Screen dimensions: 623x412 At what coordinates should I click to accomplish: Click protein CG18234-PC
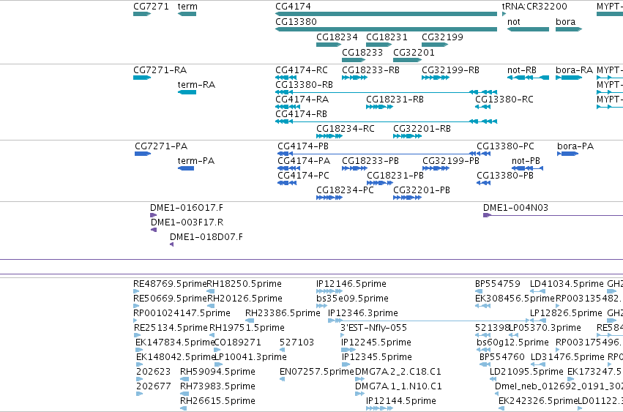[x=346, y=190]
